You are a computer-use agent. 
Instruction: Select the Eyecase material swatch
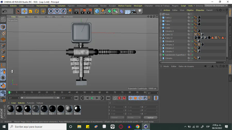tap(36, 109)
